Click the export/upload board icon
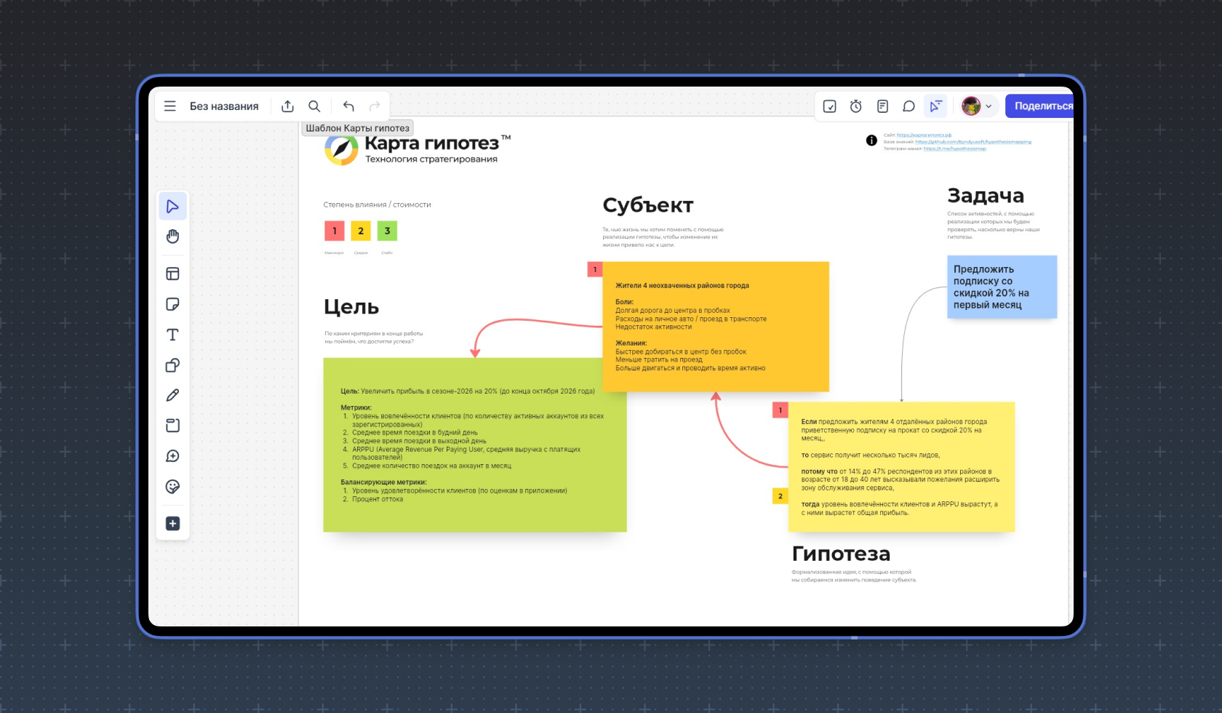Screen dimensions: 1222x713 click(x=287, y=106)
